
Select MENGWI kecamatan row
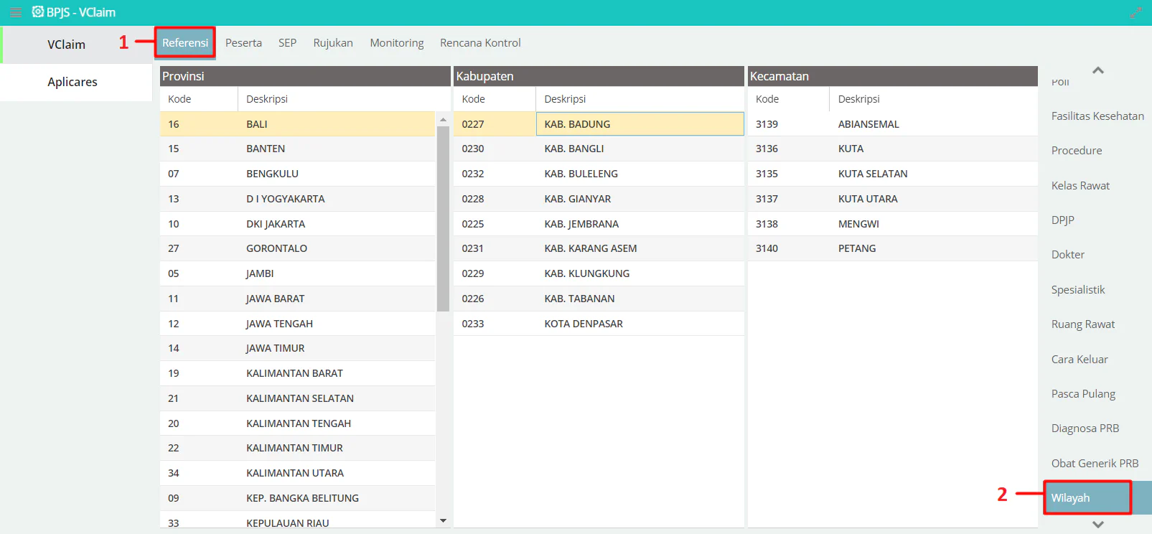click(893, 224)
